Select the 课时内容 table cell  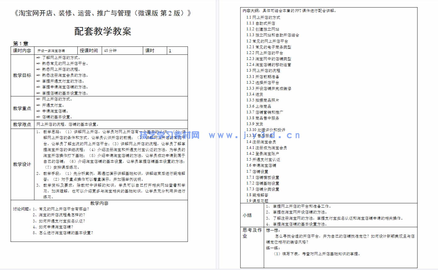[22, 50]
